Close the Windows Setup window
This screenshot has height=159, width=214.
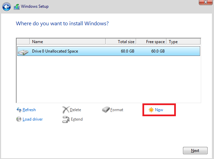(206, 2)
